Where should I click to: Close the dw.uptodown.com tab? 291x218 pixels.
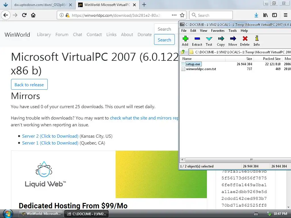(x=70, y=5)
